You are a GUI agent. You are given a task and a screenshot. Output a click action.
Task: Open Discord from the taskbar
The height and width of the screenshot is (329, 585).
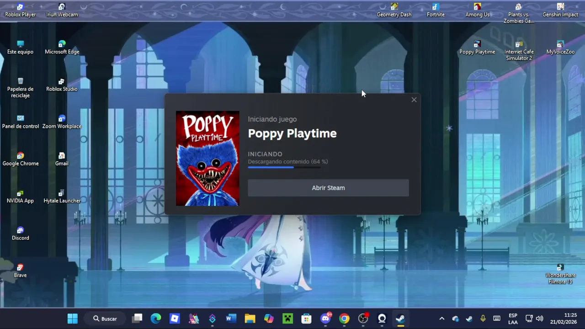[x=325, y=318]
